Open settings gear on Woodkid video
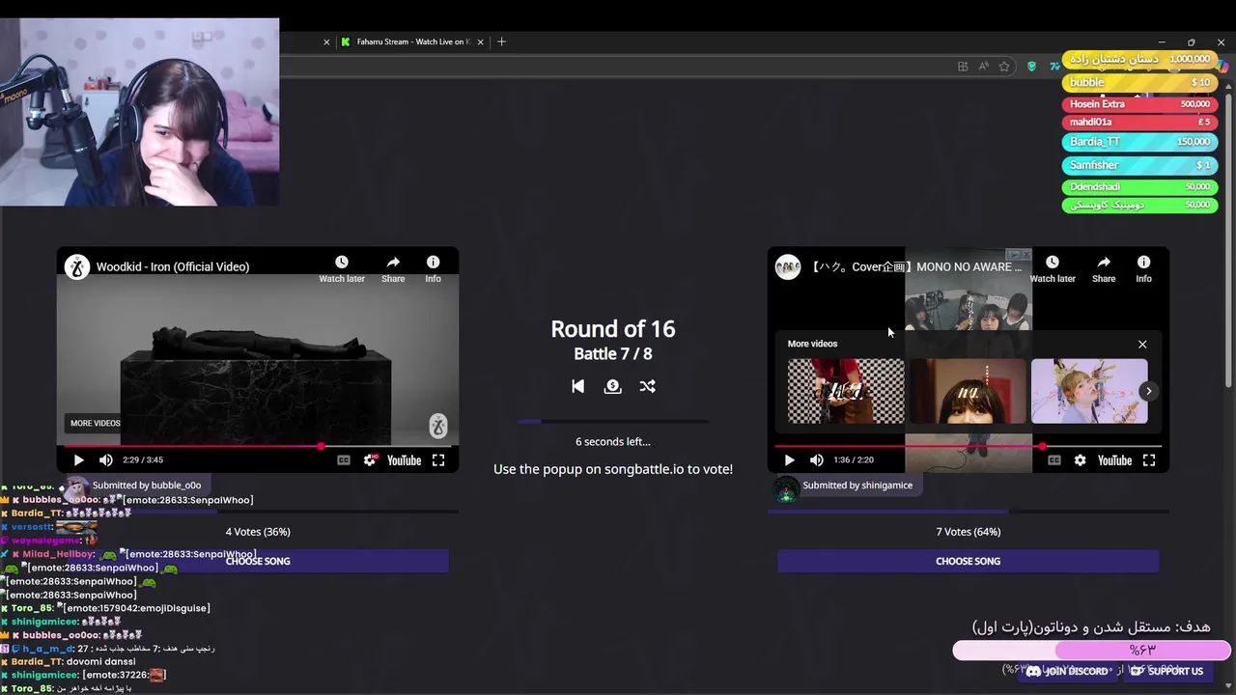 tap(370, 460)
